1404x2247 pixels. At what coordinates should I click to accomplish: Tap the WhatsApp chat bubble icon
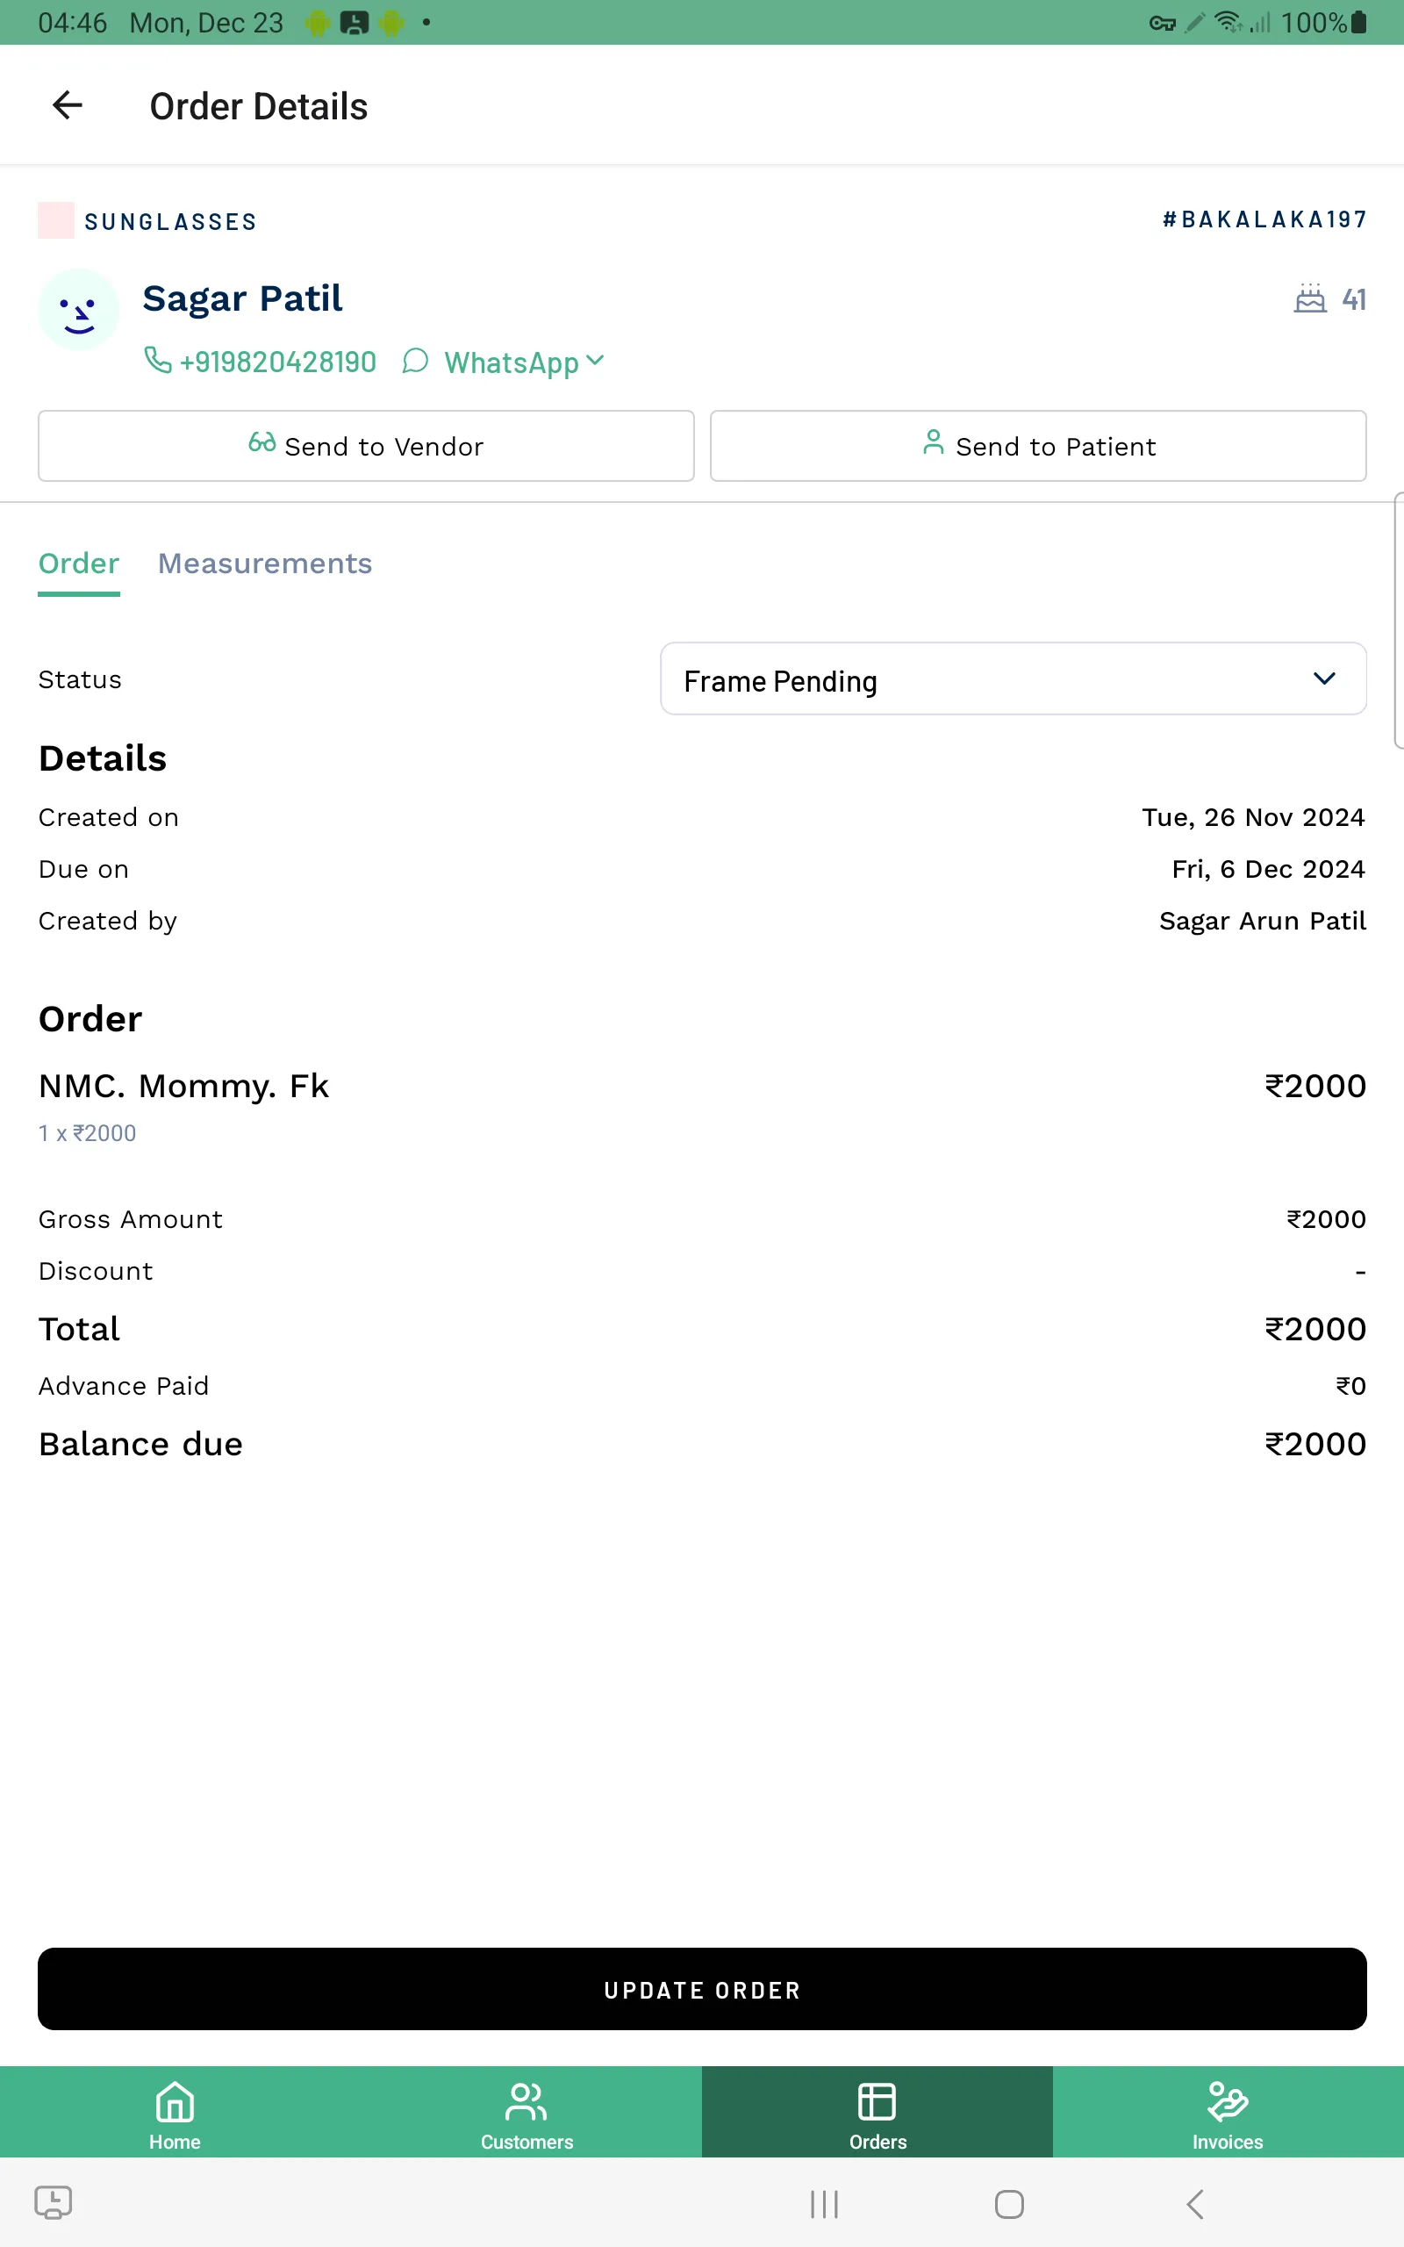[415, 360]
